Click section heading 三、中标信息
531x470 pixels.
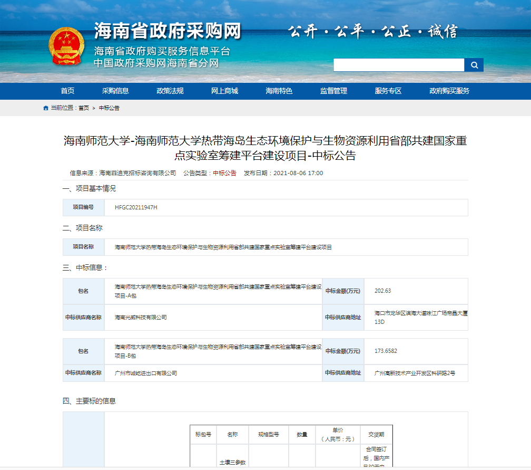(85, 267)
